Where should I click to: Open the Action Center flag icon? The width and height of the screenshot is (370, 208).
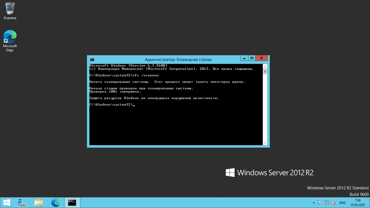pyautogui.click(x=320, y=203)
